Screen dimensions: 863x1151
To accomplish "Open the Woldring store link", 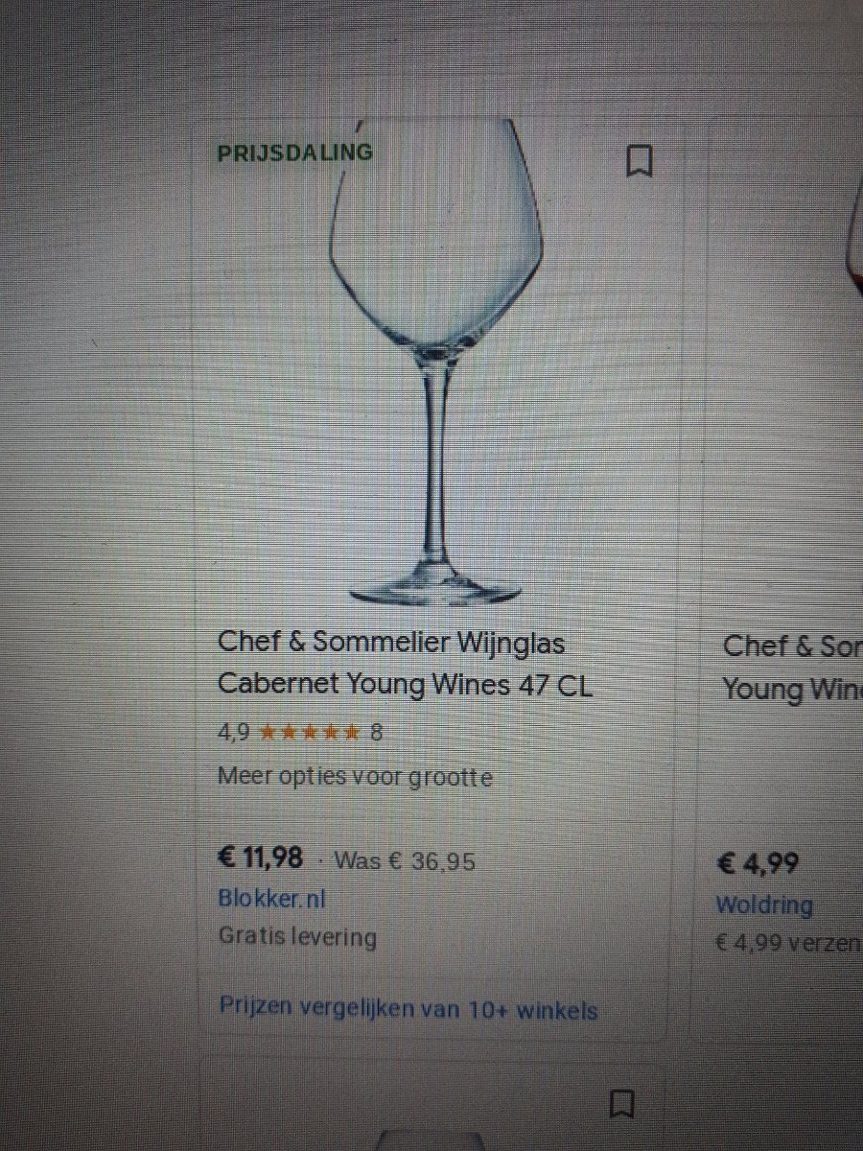I will click(x=764, y=904).
